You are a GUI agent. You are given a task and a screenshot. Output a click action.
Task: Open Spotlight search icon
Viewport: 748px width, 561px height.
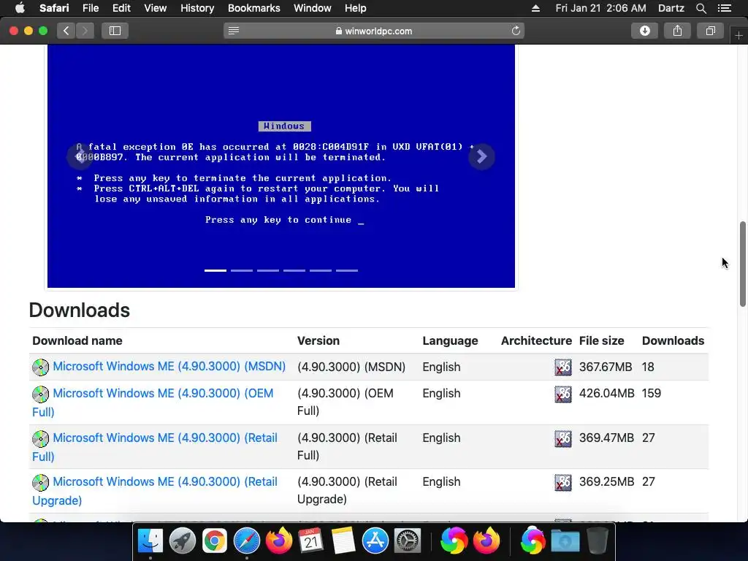[701, 8]
